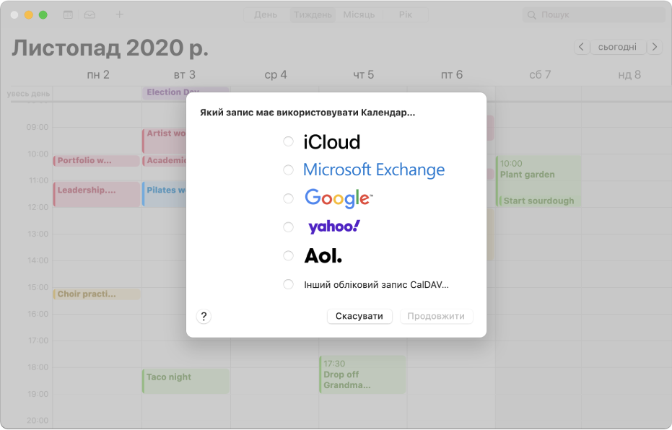Click the 'Листопад 2020 р.' title
The height and width of the screenshot is (430, 672).
pos(110,48)
